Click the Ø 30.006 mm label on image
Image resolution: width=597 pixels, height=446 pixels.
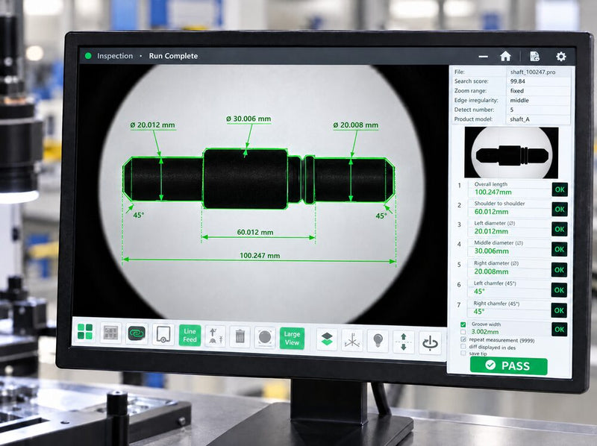(x=249, y=119)
